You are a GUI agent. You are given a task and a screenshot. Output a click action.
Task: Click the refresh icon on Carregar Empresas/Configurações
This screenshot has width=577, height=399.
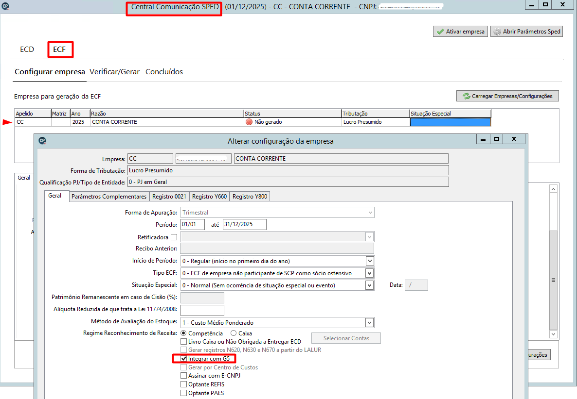(466, 96)
